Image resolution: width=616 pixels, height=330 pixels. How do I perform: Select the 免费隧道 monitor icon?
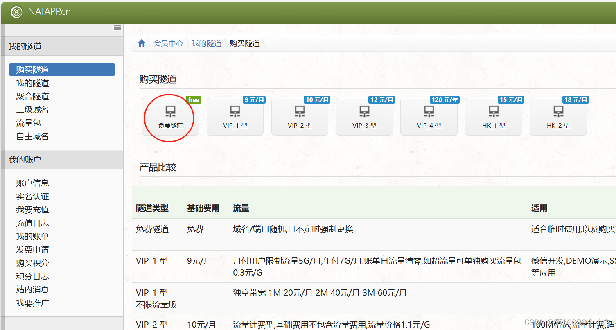[x=170, y=111]
